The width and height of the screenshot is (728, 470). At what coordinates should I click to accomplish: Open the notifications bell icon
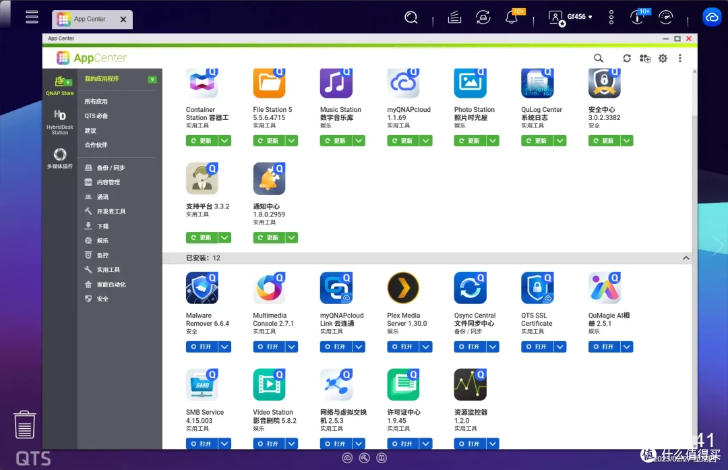512,18
